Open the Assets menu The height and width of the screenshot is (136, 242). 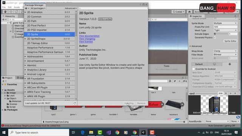[x=17, y=7]
